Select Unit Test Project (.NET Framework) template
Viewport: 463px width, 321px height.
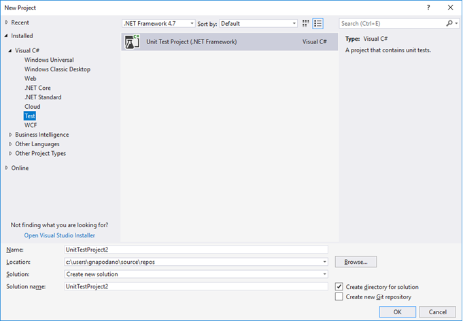(x=229, y=41)
